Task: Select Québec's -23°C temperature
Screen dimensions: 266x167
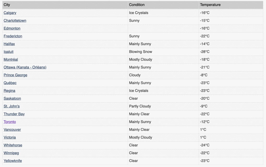Action: 205,83
